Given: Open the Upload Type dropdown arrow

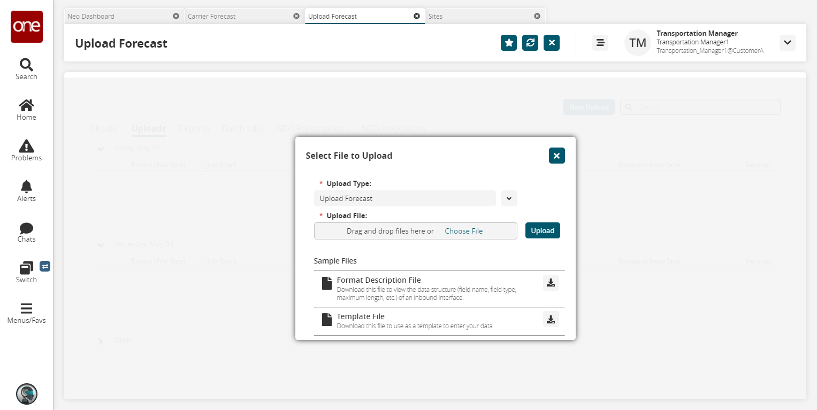Looking at the screenshot, I should [509, 198].
